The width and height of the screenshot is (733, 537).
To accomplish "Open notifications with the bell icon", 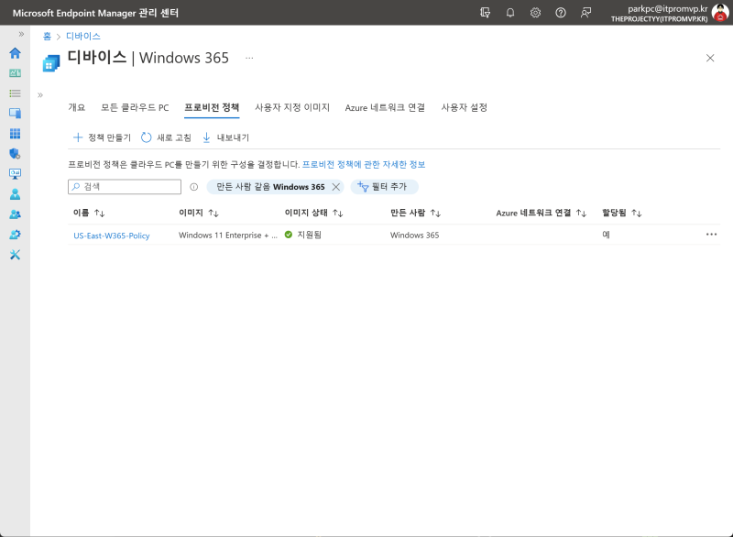I will [x=510, y=12].
